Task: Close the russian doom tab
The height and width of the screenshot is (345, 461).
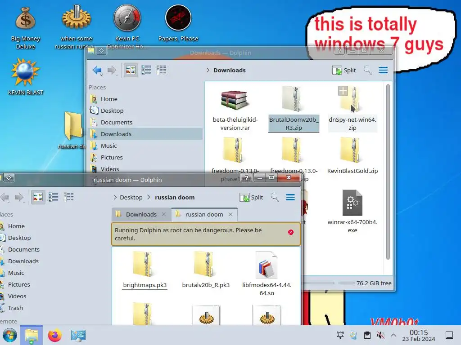Action: coord(230,214)
